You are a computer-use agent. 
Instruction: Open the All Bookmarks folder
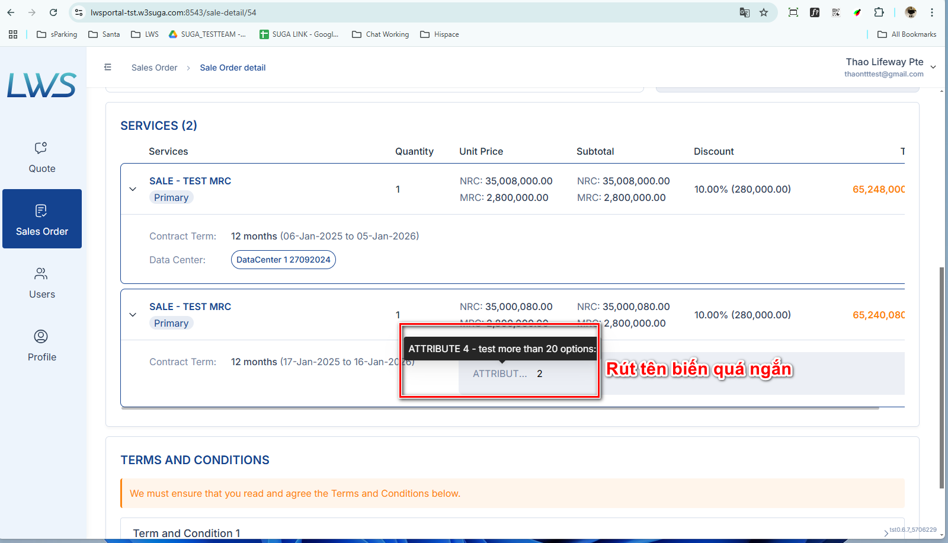pyautogui.click(x=907, y=34)
